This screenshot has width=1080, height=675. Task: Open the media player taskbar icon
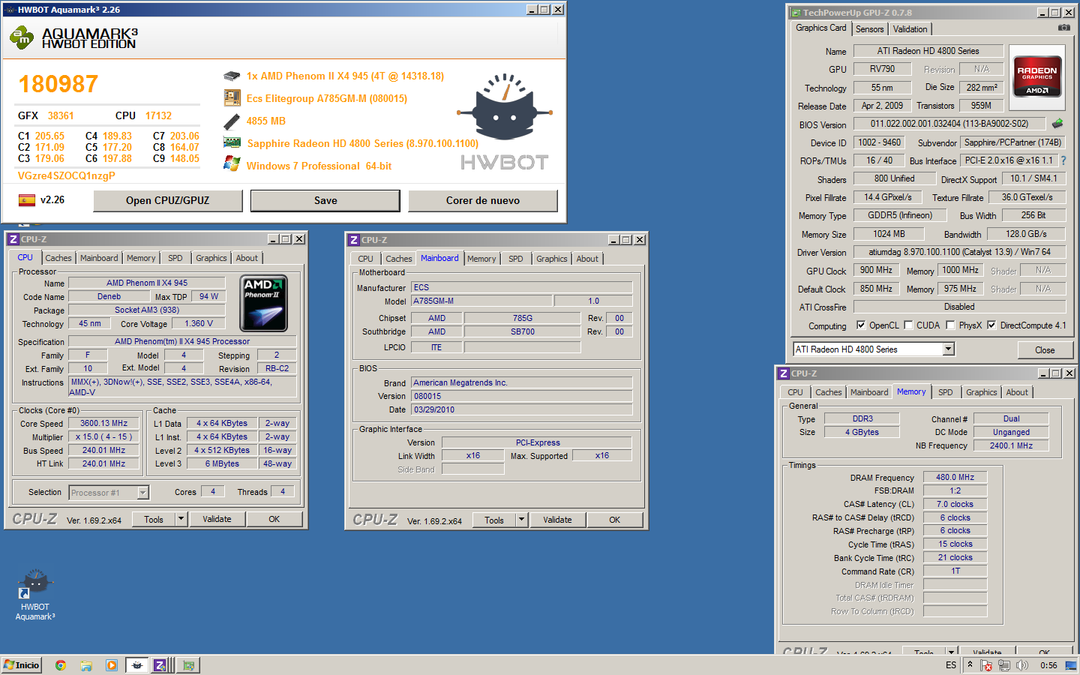(x=112, y=665)
